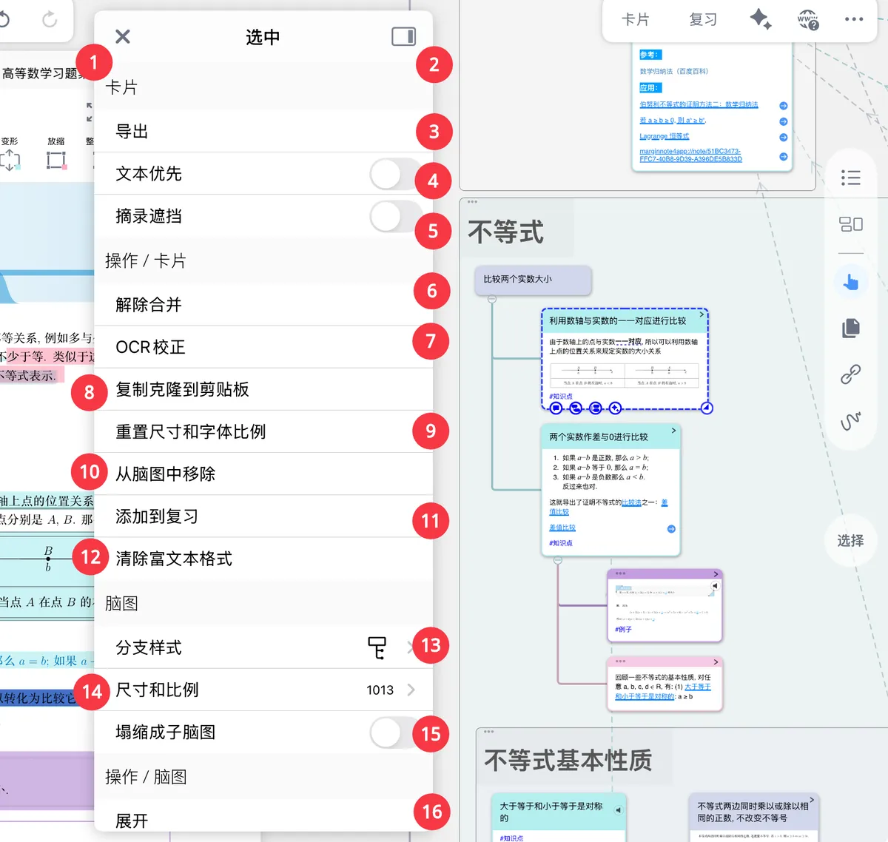The width and height of the screenshot is (888, 842).
Task: Open the AI sparkle assistant icon
Action: [761, 19]
